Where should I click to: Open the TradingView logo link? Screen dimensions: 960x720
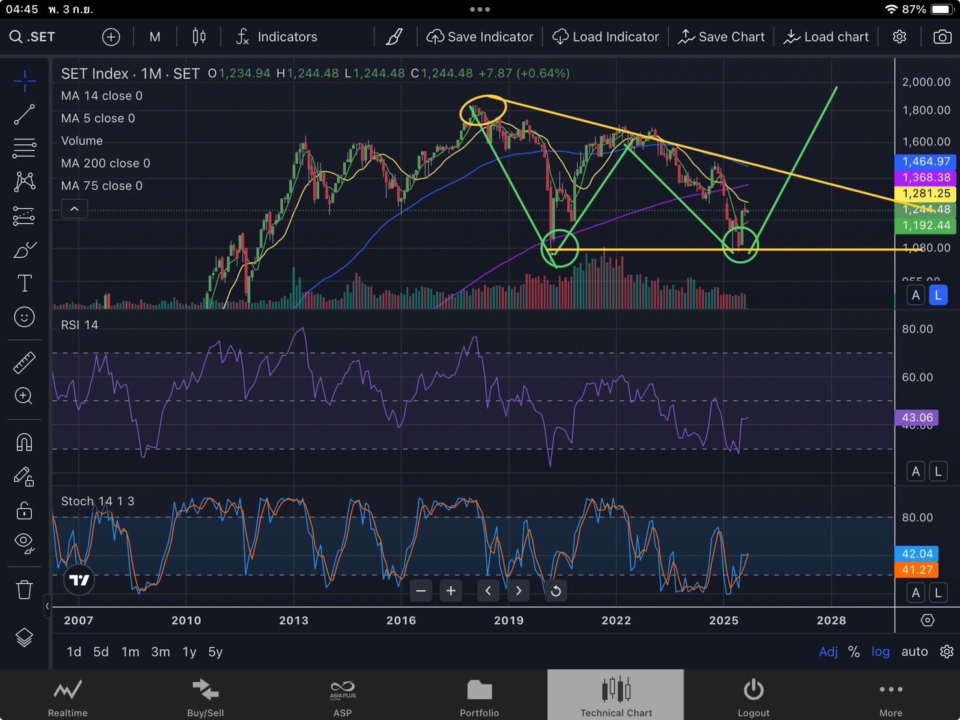pos(79,580)
